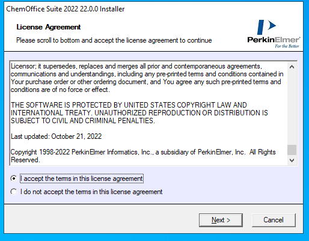The image size is (309, 241).
Task: Click 'Licensor; it supersedes' paragraph text
Action: tap(147, 78)
